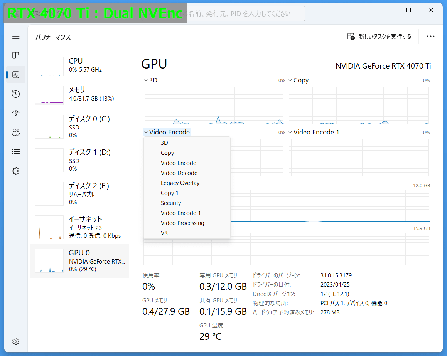Choose Video Processing from the engine list
This screenshot has width=447, height=356.
pyautogui.click(x=187, y=223)
